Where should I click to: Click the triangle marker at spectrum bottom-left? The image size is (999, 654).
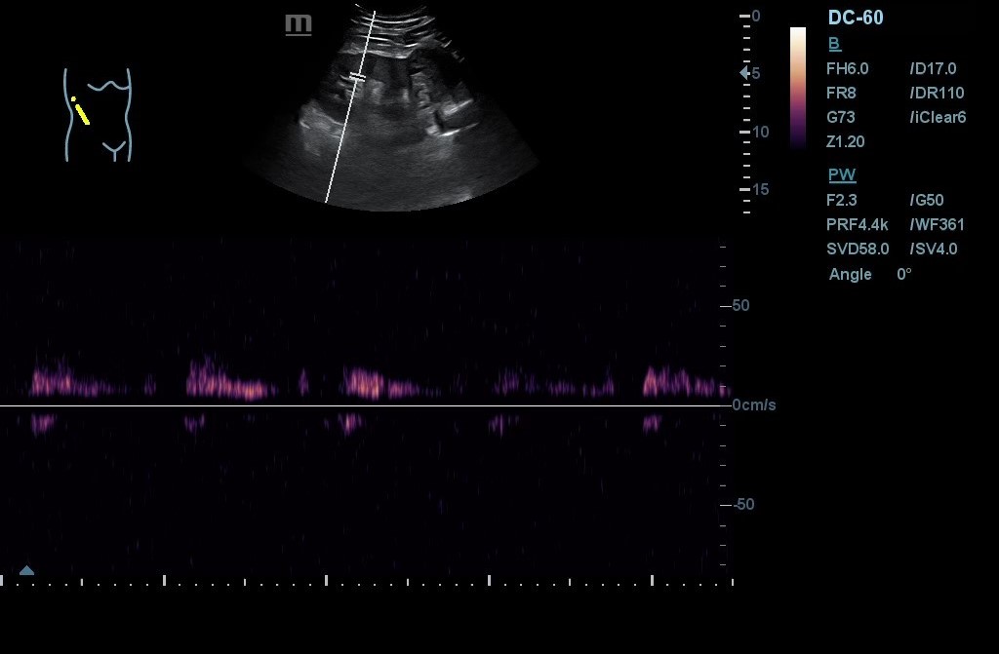[x=26, y=570]
